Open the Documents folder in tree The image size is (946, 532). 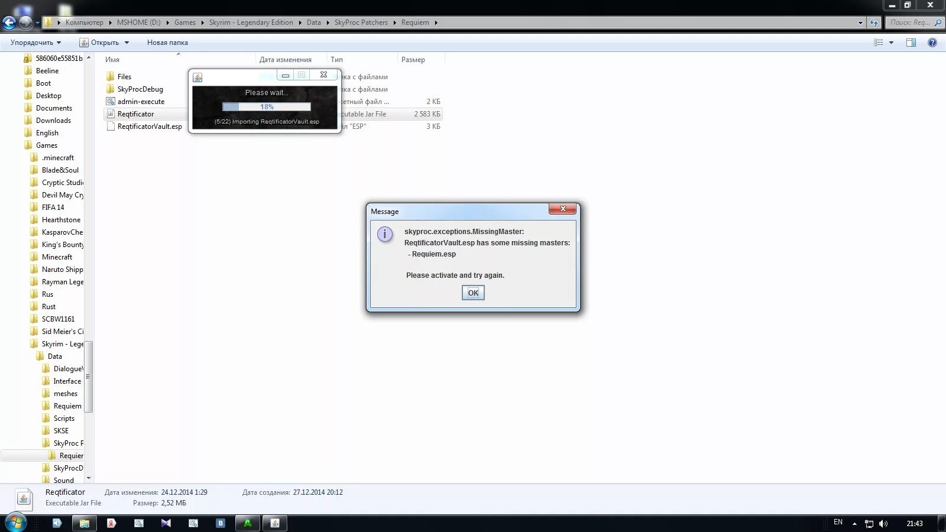click(54, 108)
